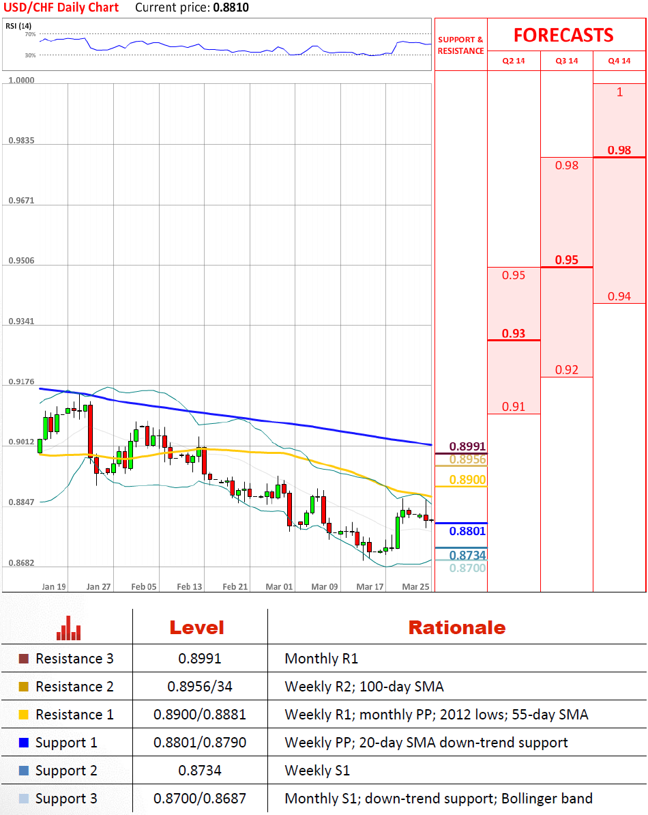
Task: Click the 0.8801 support level label
Action: [x=467, y=531]
